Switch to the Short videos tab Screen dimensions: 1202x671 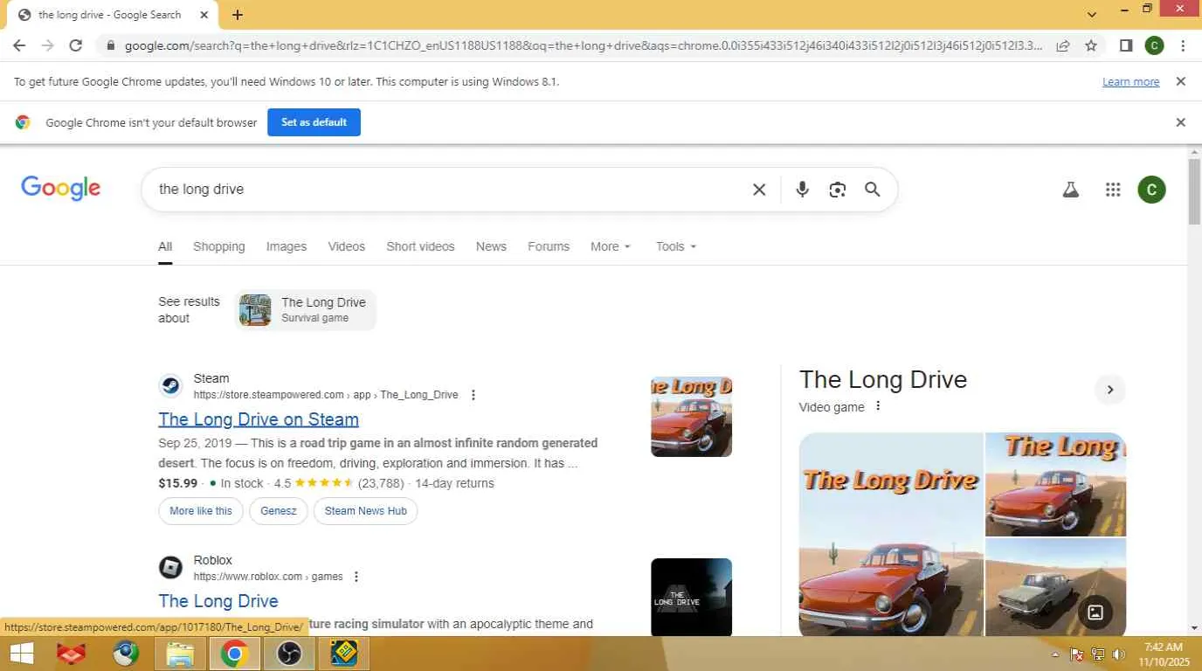coord(420,246)
